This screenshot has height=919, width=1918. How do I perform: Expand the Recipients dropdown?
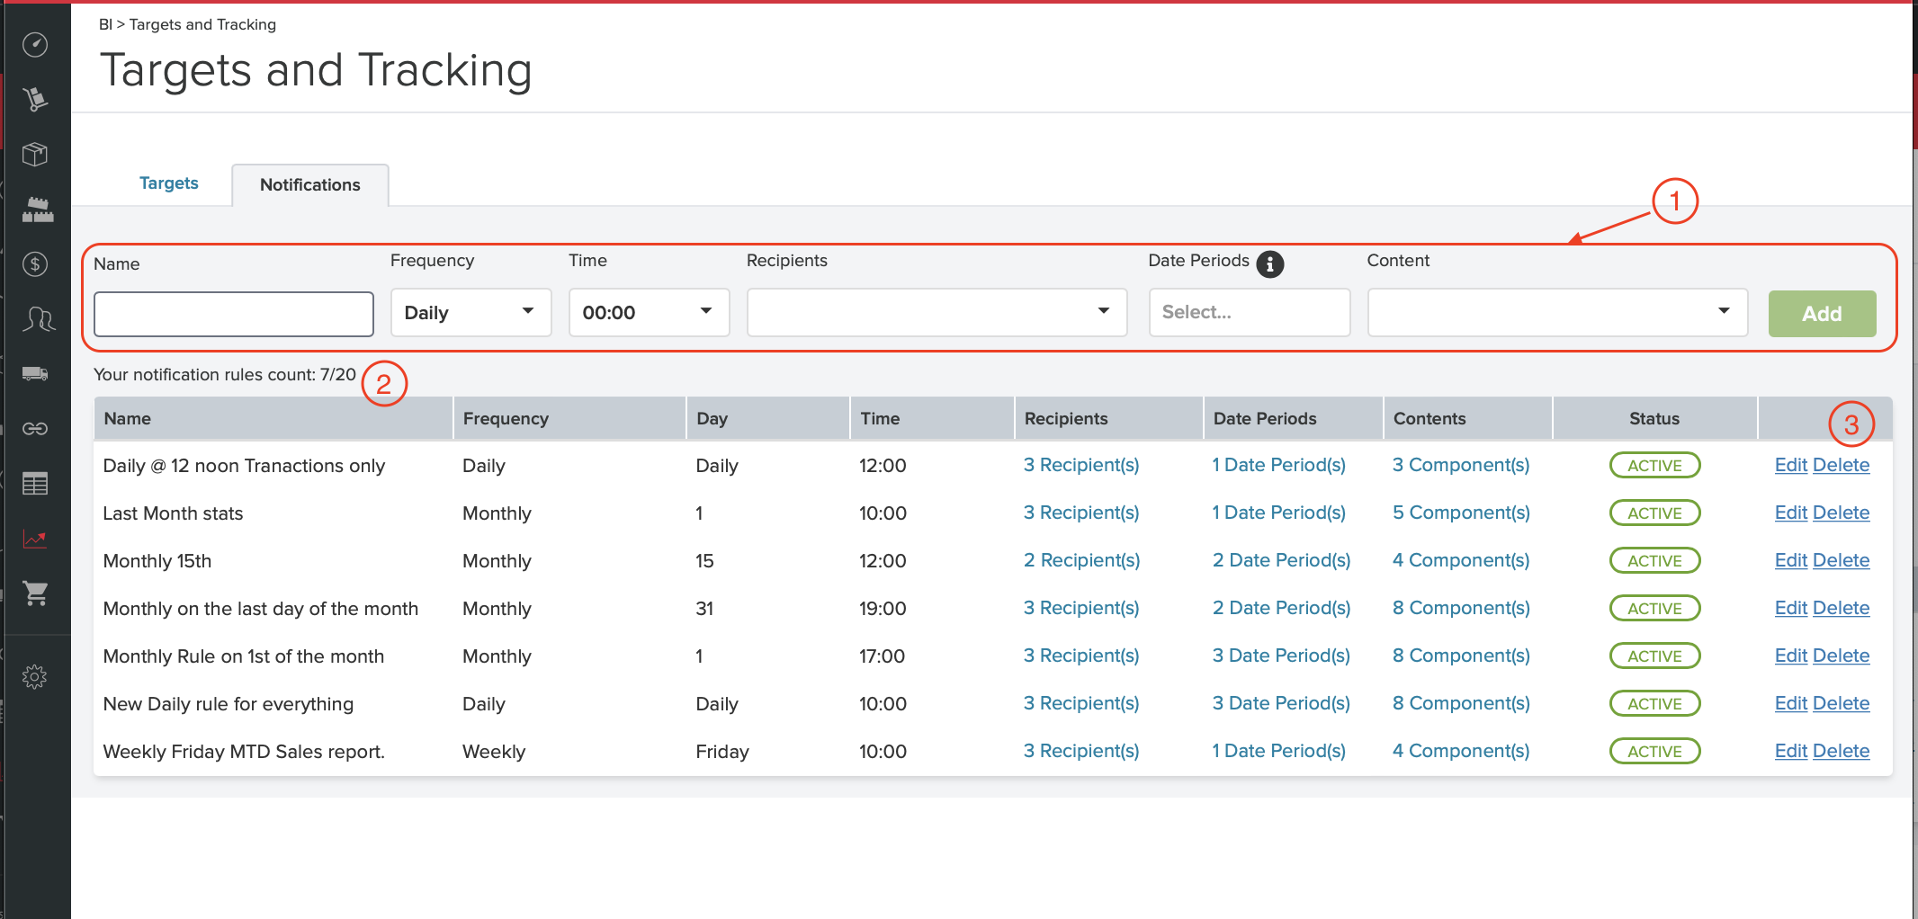937,313
